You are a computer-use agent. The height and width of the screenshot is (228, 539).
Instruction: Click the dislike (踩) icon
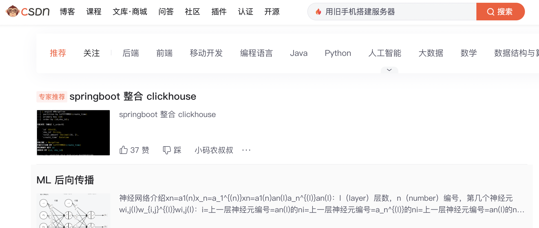coord(167,150)
